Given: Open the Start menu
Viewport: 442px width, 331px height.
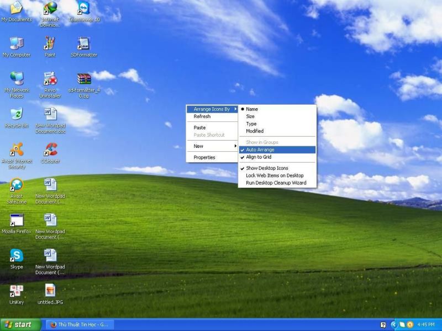Looking at the screenshot, I should (20, 324).
